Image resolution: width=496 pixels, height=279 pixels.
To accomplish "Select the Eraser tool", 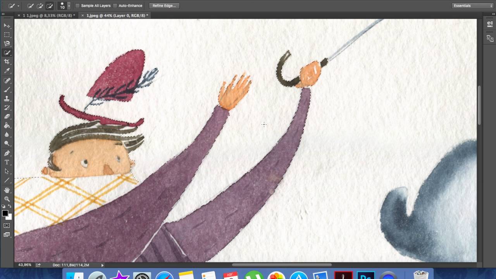I will 7,116.
